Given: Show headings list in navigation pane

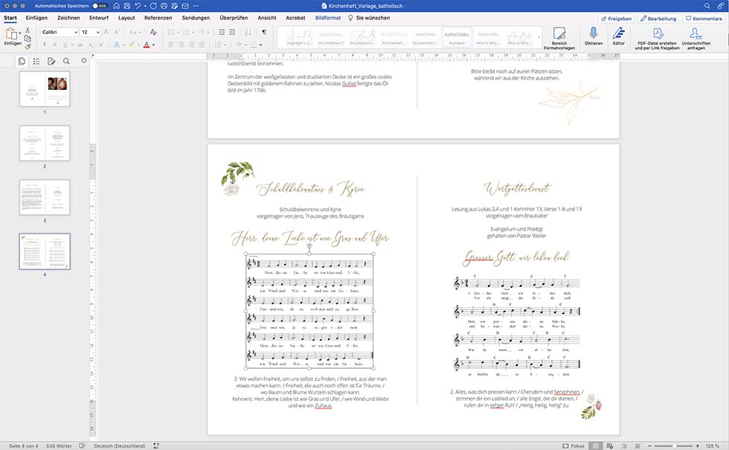Looking at the screenshot, I should (x=36, y=61).
